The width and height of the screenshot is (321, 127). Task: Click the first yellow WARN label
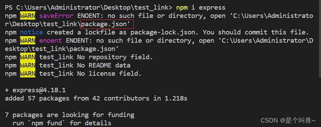(x=28, y=16)
